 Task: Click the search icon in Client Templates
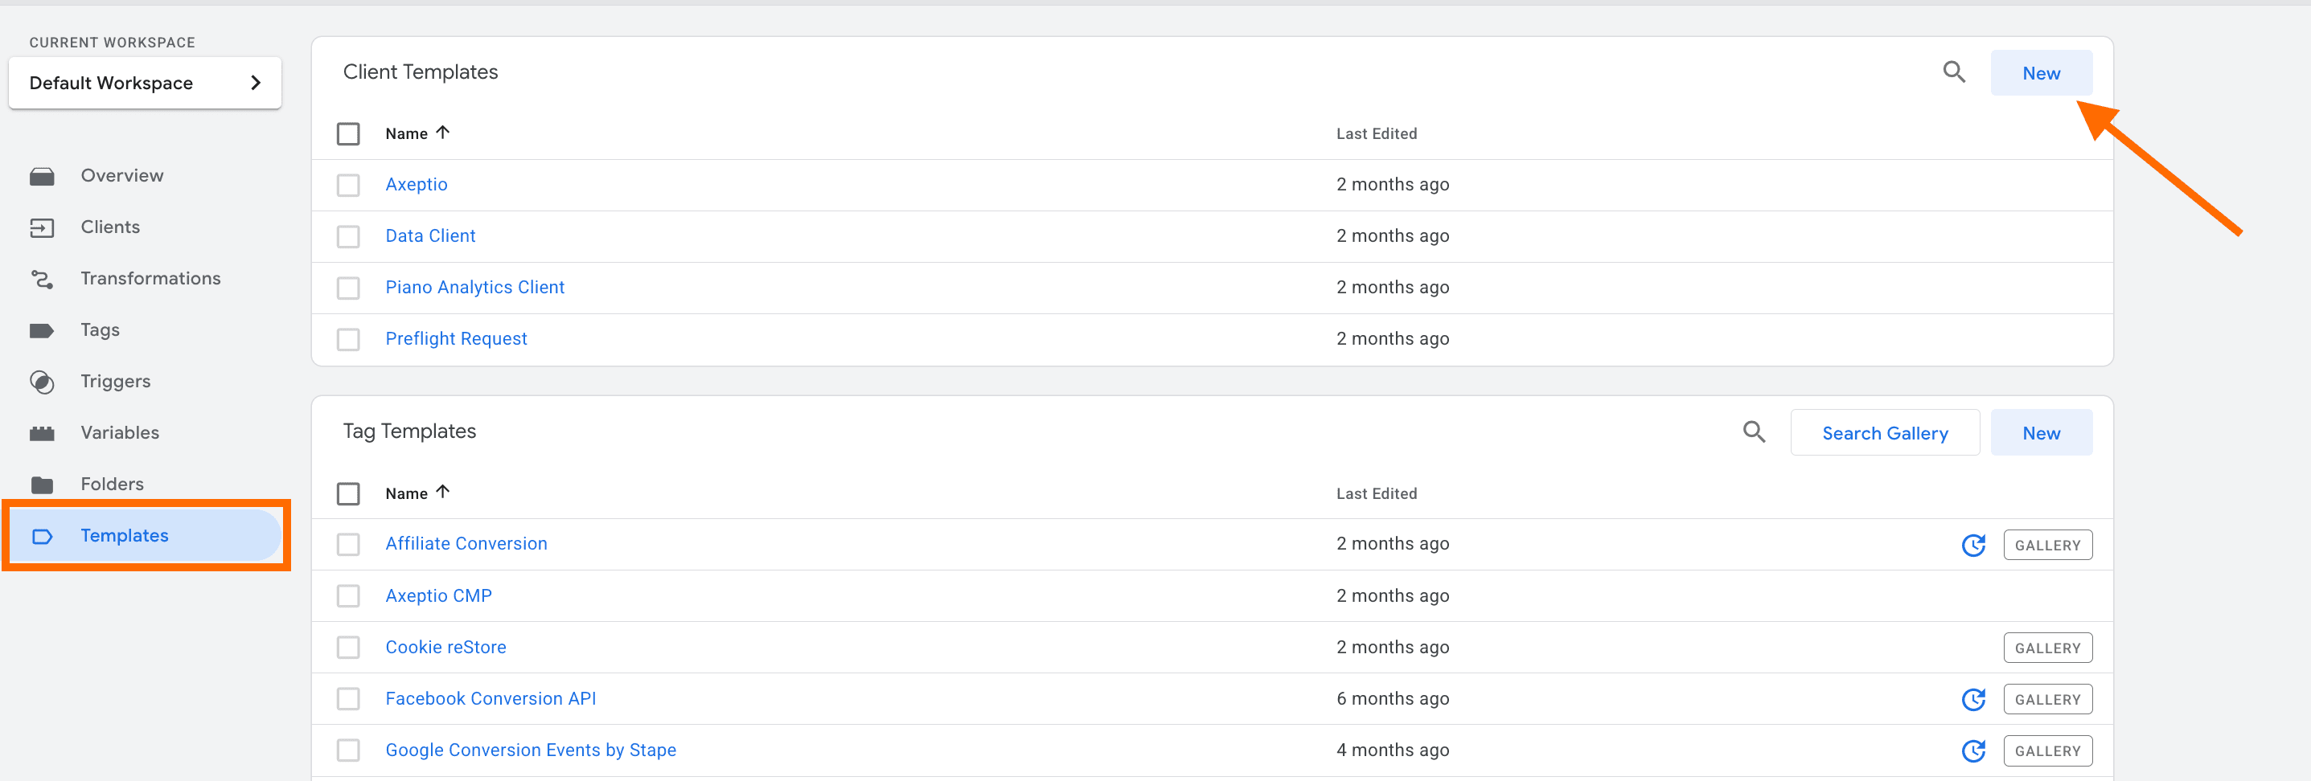click(1953, 72)
